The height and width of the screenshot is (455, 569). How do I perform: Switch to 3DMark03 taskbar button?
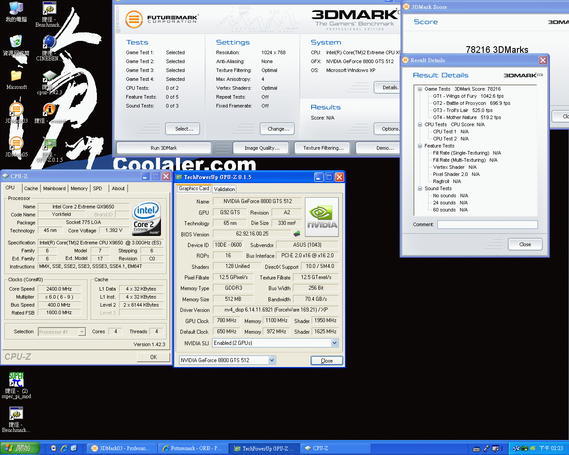click(x=123, y=448)
